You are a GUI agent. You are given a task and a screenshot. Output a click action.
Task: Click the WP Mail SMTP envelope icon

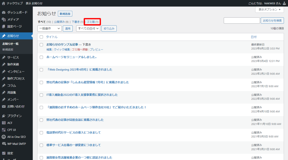[4, 144]
